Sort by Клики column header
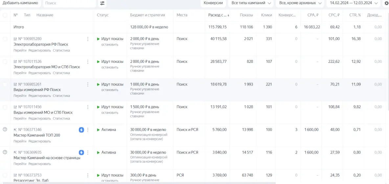Image resolution: width=389 pixels, height=184 pixels. coord(266,15)
